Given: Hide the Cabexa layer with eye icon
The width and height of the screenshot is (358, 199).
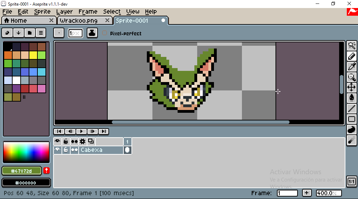Looking at the screenshot, I should (57, 150).
